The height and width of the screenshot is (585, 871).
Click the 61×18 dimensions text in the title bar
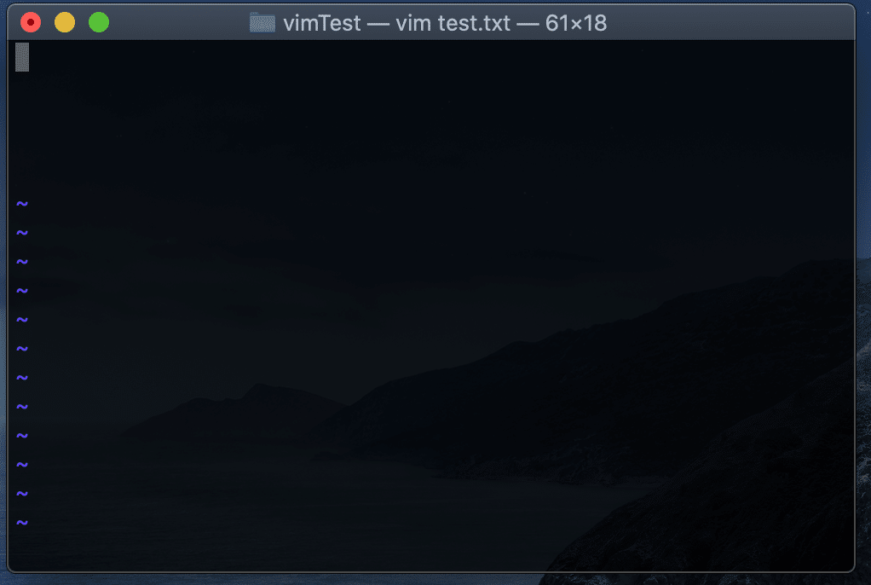point(575,23)
